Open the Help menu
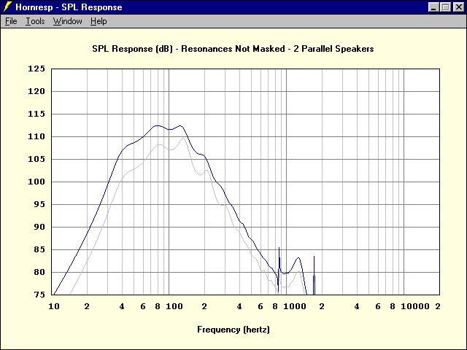Viewport: 467px width, 350px height. tap(99, 21)
